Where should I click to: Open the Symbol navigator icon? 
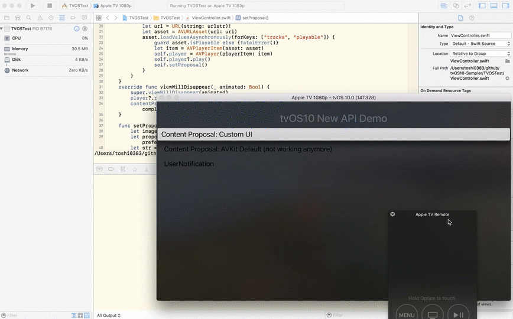[18, 18]
